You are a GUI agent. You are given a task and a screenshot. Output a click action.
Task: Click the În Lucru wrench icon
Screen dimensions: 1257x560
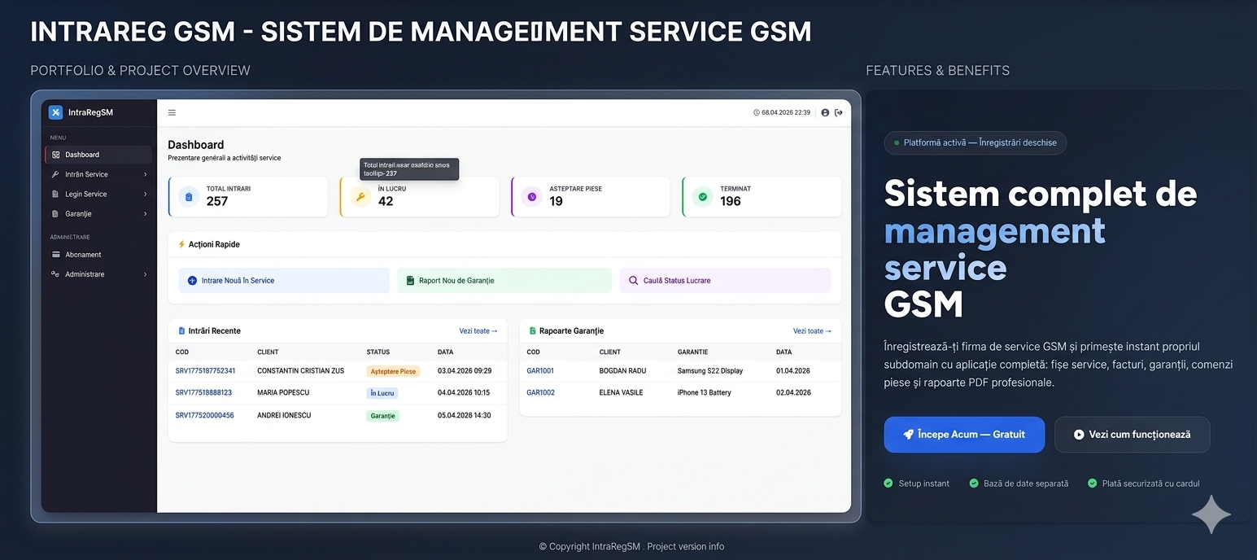360,197
